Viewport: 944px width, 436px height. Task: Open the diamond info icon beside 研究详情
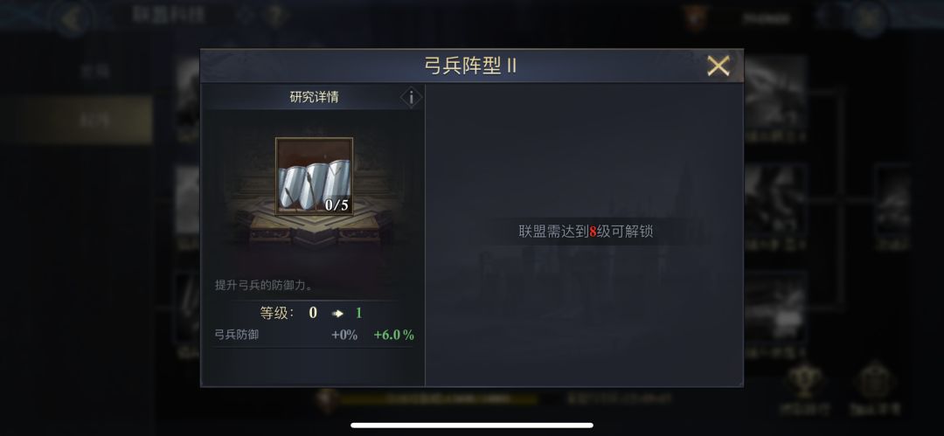pos(411,97)
